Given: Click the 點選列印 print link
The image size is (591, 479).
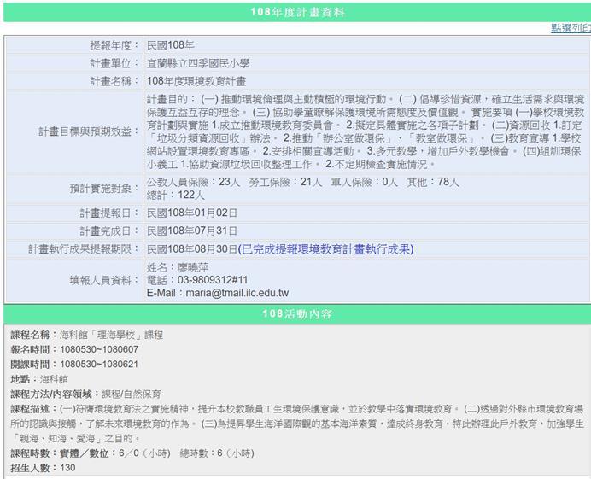Looking at the screenshot, I should coord(571,28).
